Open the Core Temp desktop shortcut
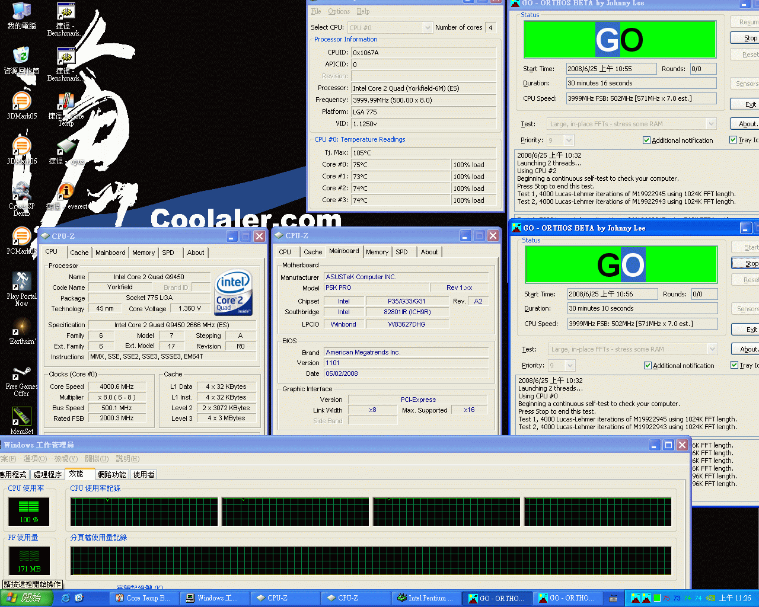This screenshot has width=759, height=607. 66,109
